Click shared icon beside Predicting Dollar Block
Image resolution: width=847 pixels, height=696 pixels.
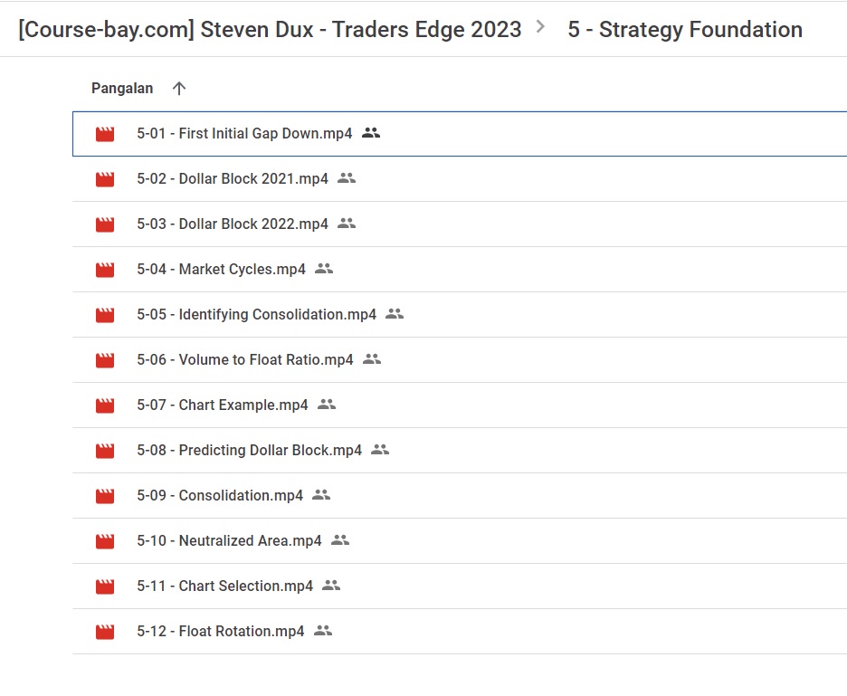pos(380,449)
